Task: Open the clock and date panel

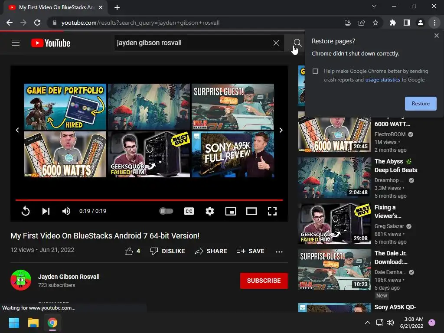Action: [x=412, y=323]
